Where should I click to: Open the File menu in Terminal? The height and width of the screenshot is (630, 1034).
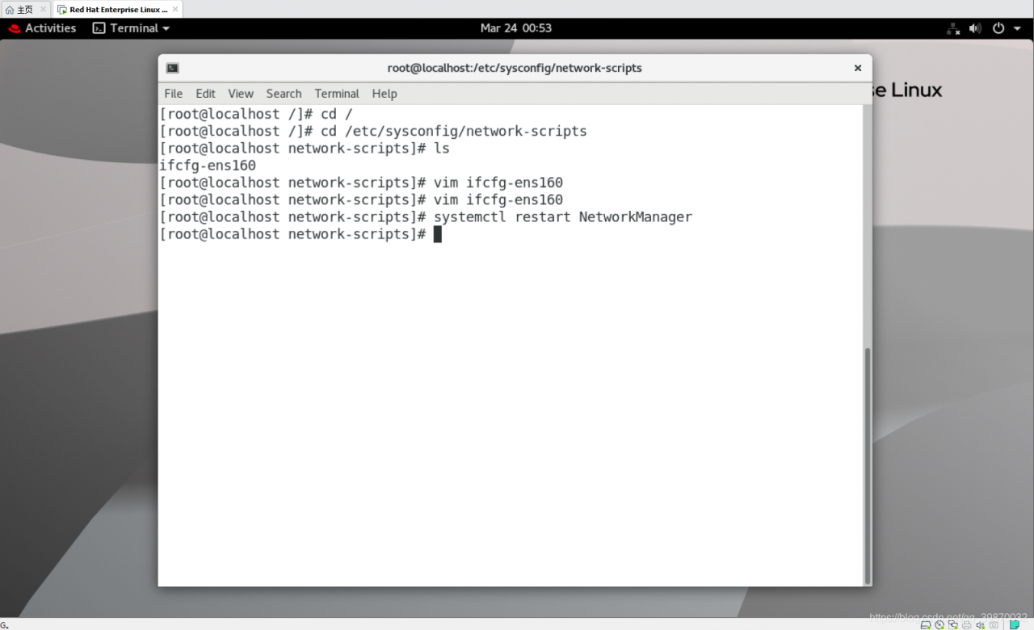(x=174, y=94)
